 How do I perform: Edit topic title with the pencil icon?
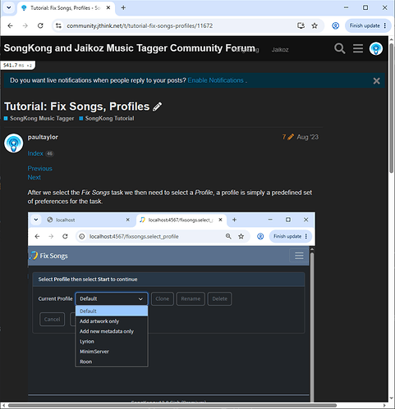157,107
